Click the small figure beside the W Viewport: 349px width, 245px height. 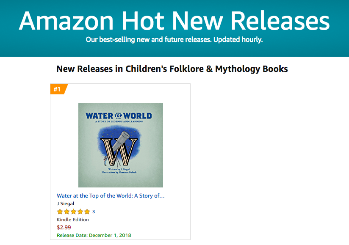(x=103, y=161)
